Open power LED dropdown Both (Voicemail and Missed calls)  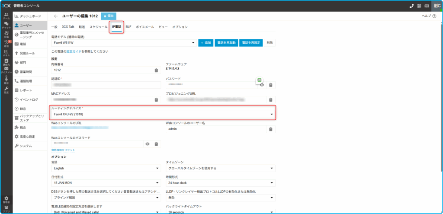coord(106,212)
